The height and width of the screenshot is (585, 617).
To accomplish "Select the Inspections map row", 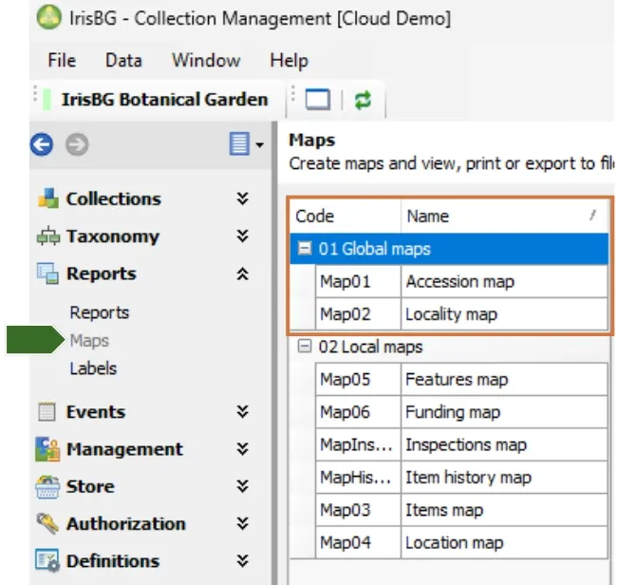I will click(461, 444).
